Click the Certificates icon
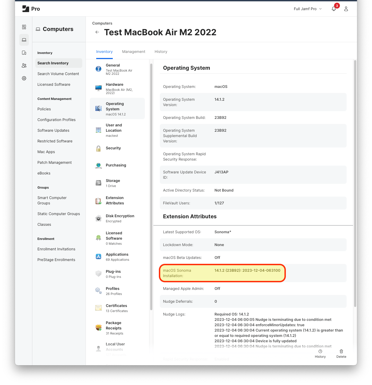The image size is (372, 385). tap(98, 308)
